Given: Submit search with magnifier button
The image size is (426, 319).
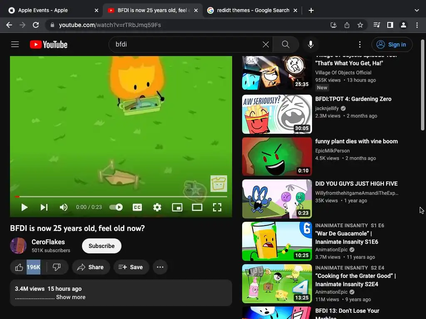Looking at the screenshot, I should [285, 44].
